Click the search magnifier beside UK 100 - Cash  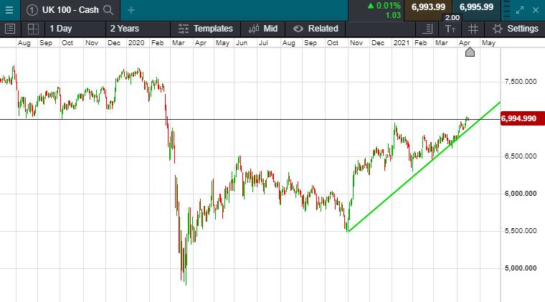[x=108, y=9]
